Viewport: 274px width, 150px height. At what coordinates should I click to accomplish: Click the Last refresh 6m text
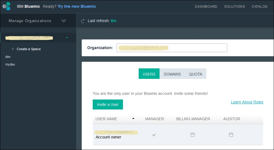pyautogui.click(x=102, y=21)
